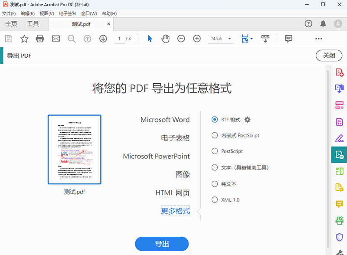
Task: Select the arrow selection tool
Action: click(x=150, y=39)
